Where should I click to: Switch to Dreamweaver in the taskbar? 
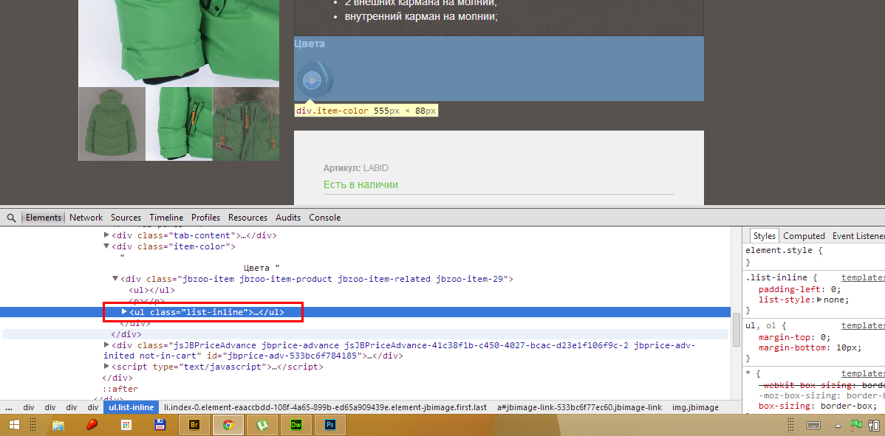coord(295,425)
